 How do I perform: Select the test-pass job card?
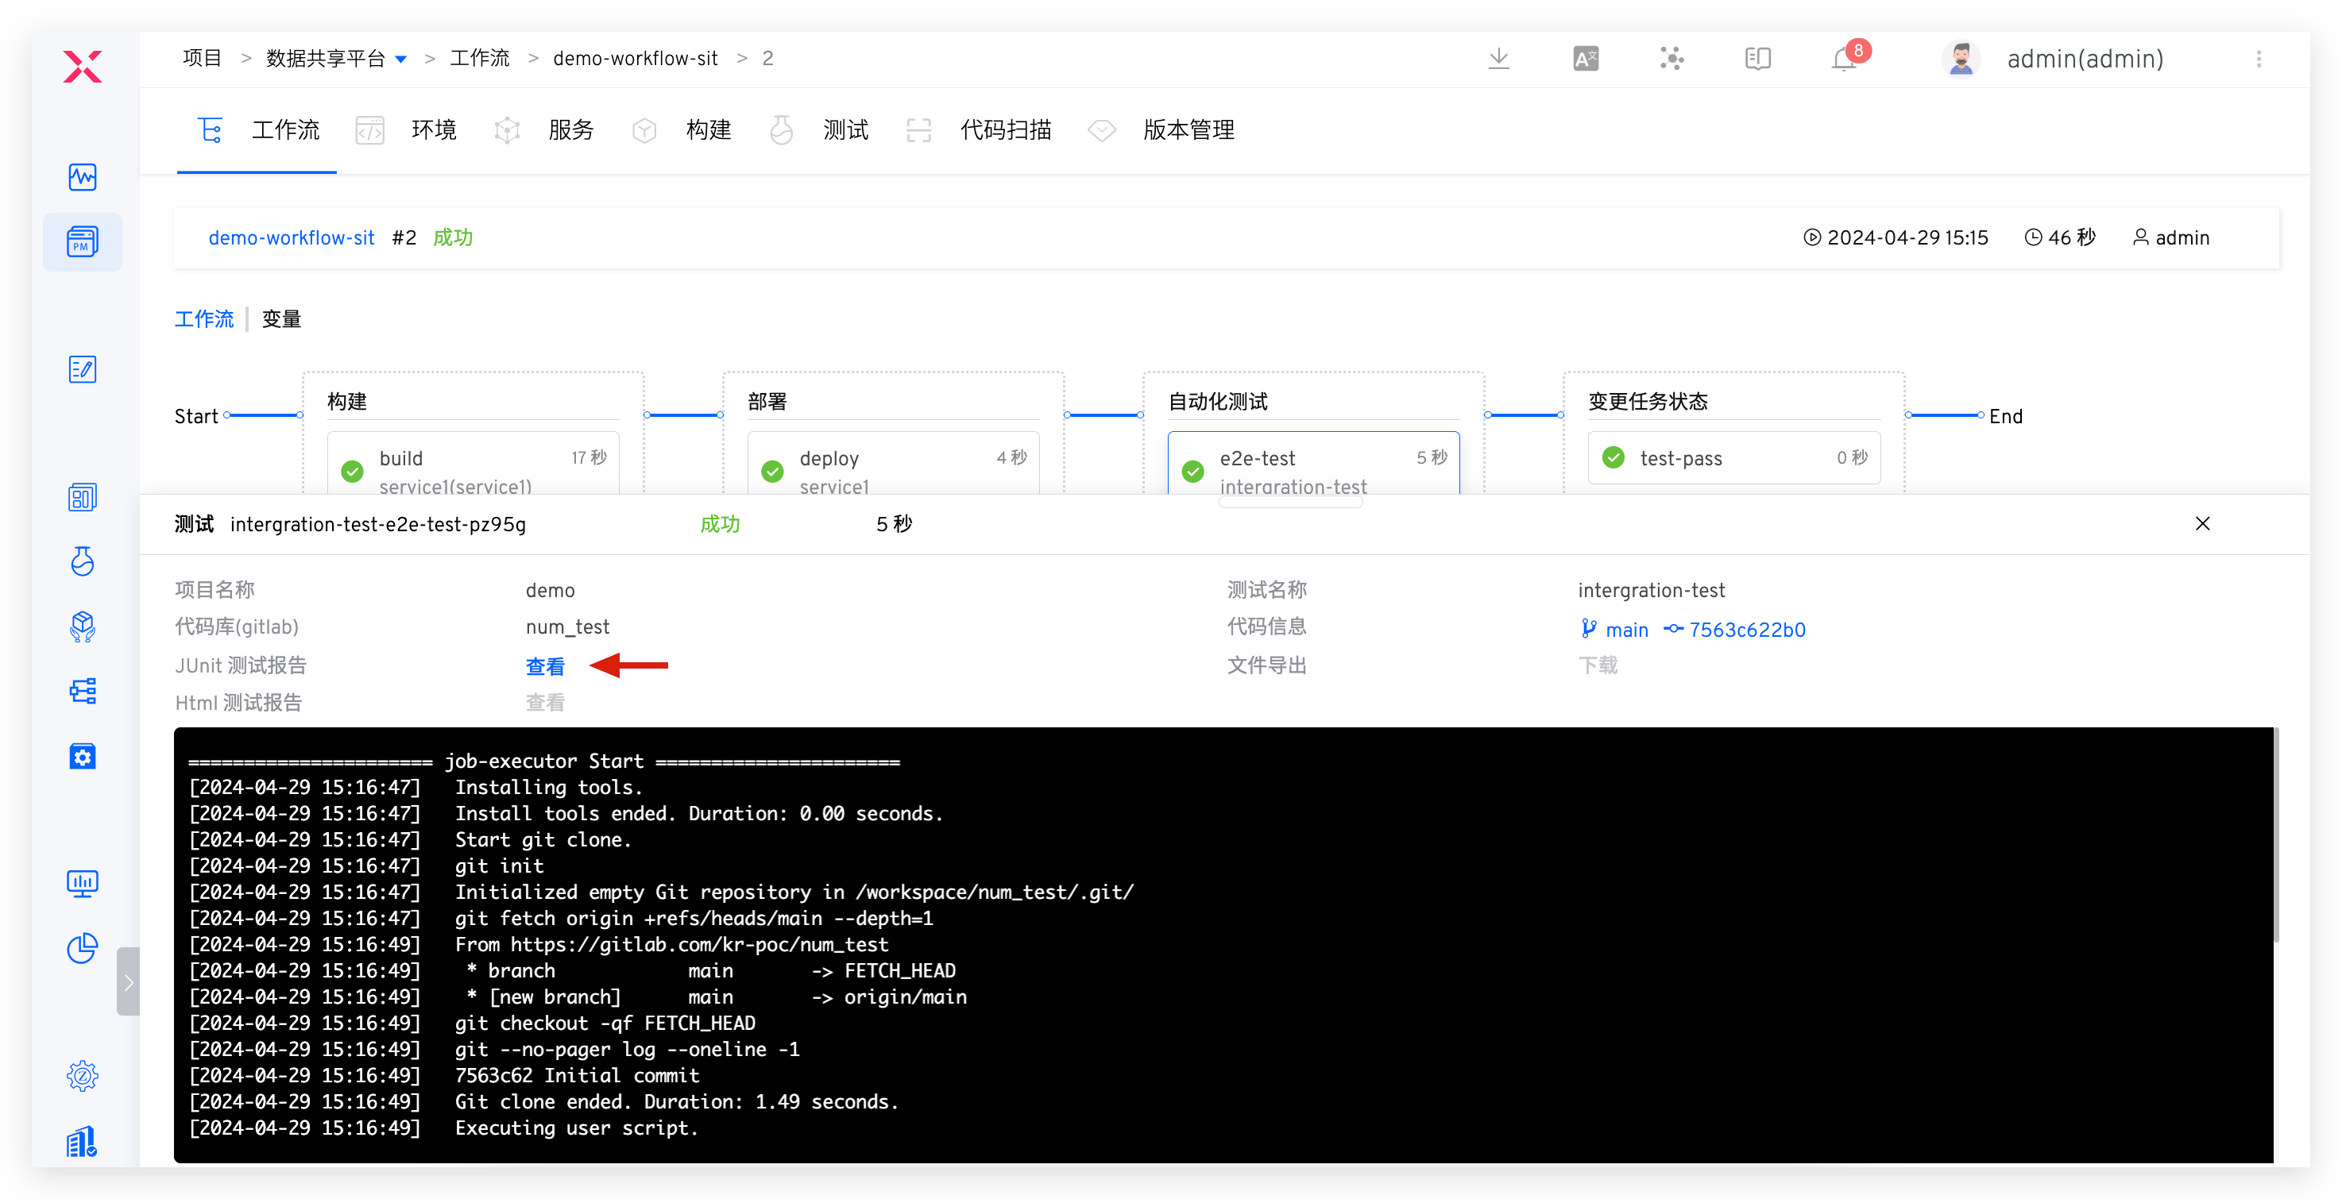click(x=1733, y=457)
